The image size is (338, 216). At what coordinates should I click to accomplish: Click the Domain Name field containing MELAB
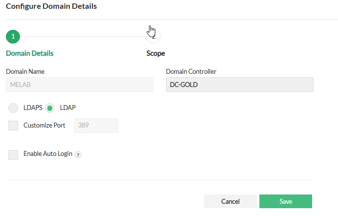point(79,85)
